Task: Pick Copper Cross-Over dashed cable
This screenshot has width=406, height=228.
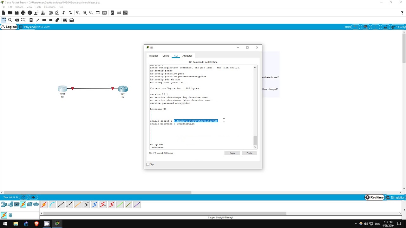Action: [69, 205]
